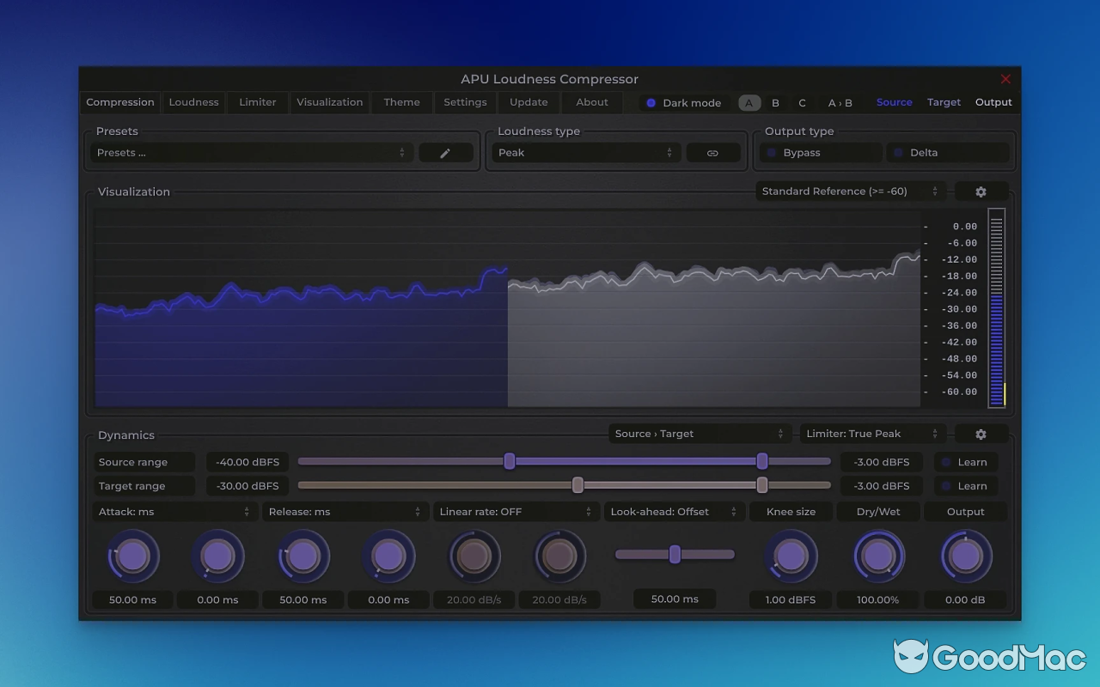This screenshot has width=1100, height=687.
Task: Open the Theme tab
Action: point(401,102)
